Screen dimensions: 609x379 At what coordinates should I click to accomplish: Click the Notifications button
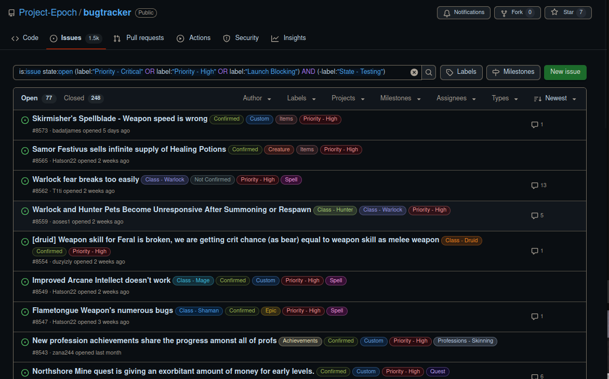pos(464,13)
